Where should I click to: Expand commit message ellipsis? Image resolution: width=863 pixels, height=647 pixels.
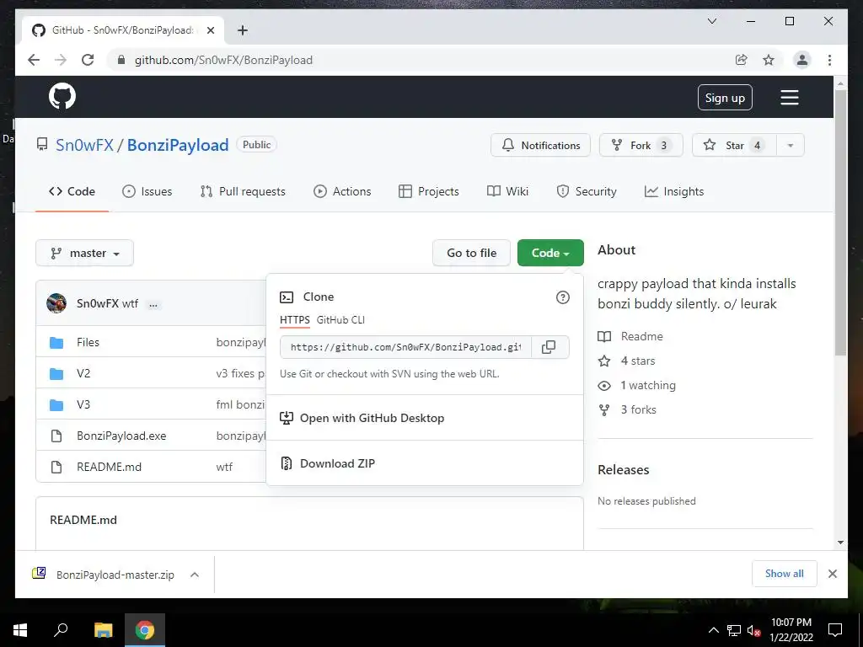pos(153,304)
